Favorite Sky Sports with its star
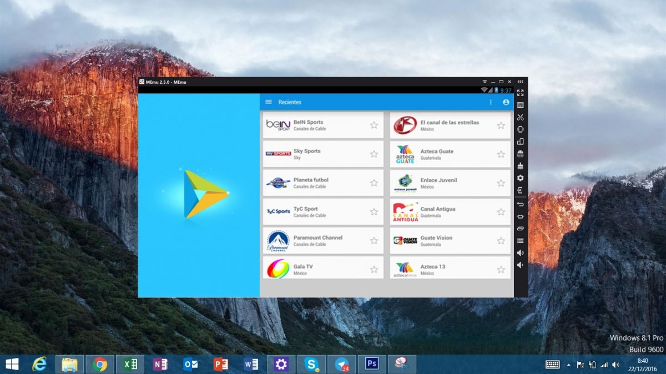This screenshot has width=666, height=374. pyautogui.click(x=374, y=154)
